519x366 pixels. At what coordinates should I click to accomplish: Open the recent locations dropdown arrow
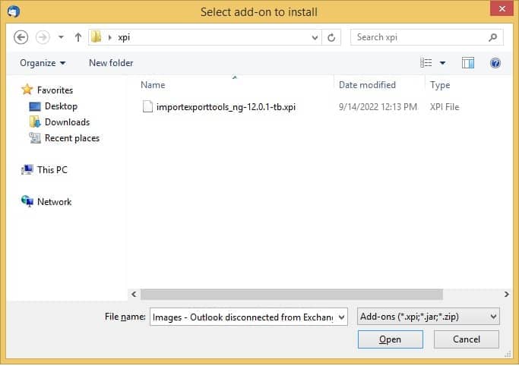[x=62, y=37]
